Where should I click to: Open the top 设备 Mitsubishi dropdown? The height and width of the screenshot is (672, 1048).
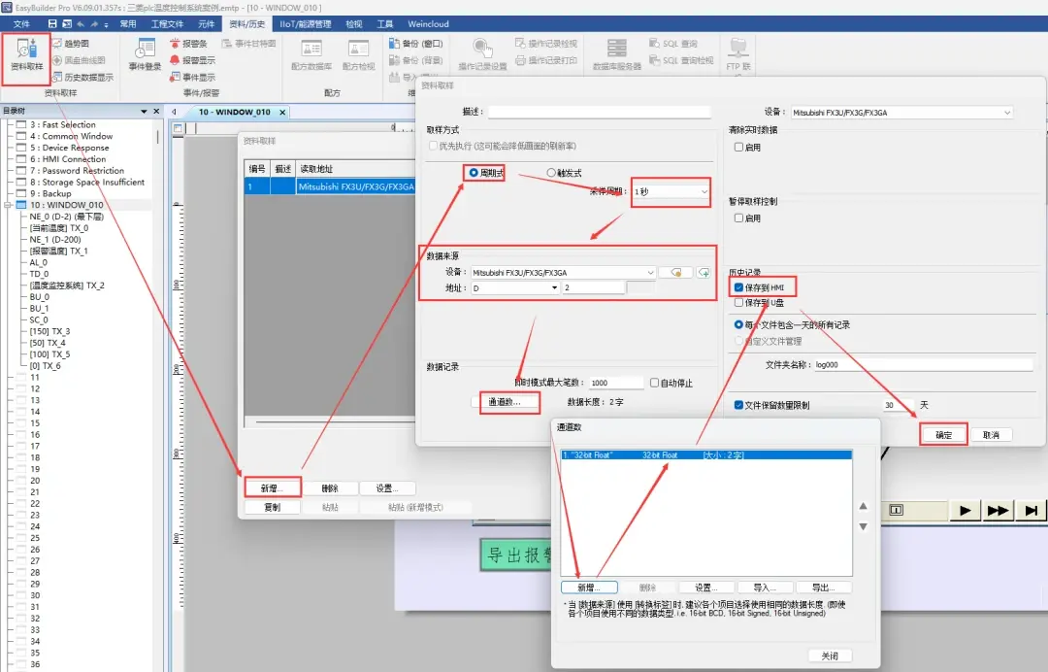[902, 113]
